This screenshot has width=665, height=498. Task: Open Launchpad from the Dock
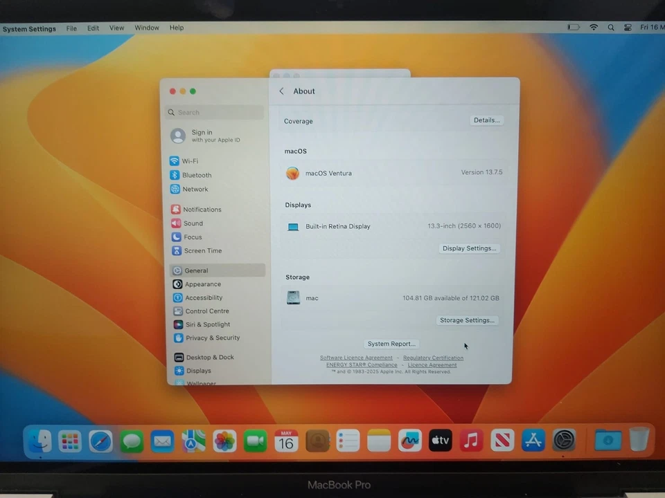click(x=71, y=441)
